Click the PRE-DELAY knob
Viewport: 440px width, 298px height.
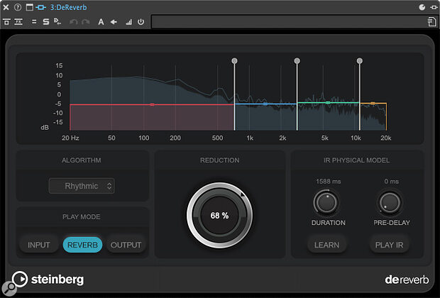(390, 202)
